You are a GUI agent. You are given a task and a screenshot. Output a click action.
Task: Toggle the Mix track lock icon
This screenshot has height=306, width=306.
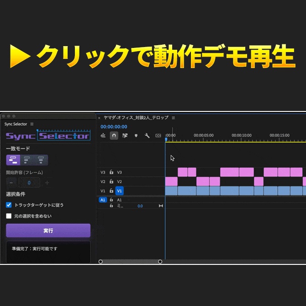point(111,206)
